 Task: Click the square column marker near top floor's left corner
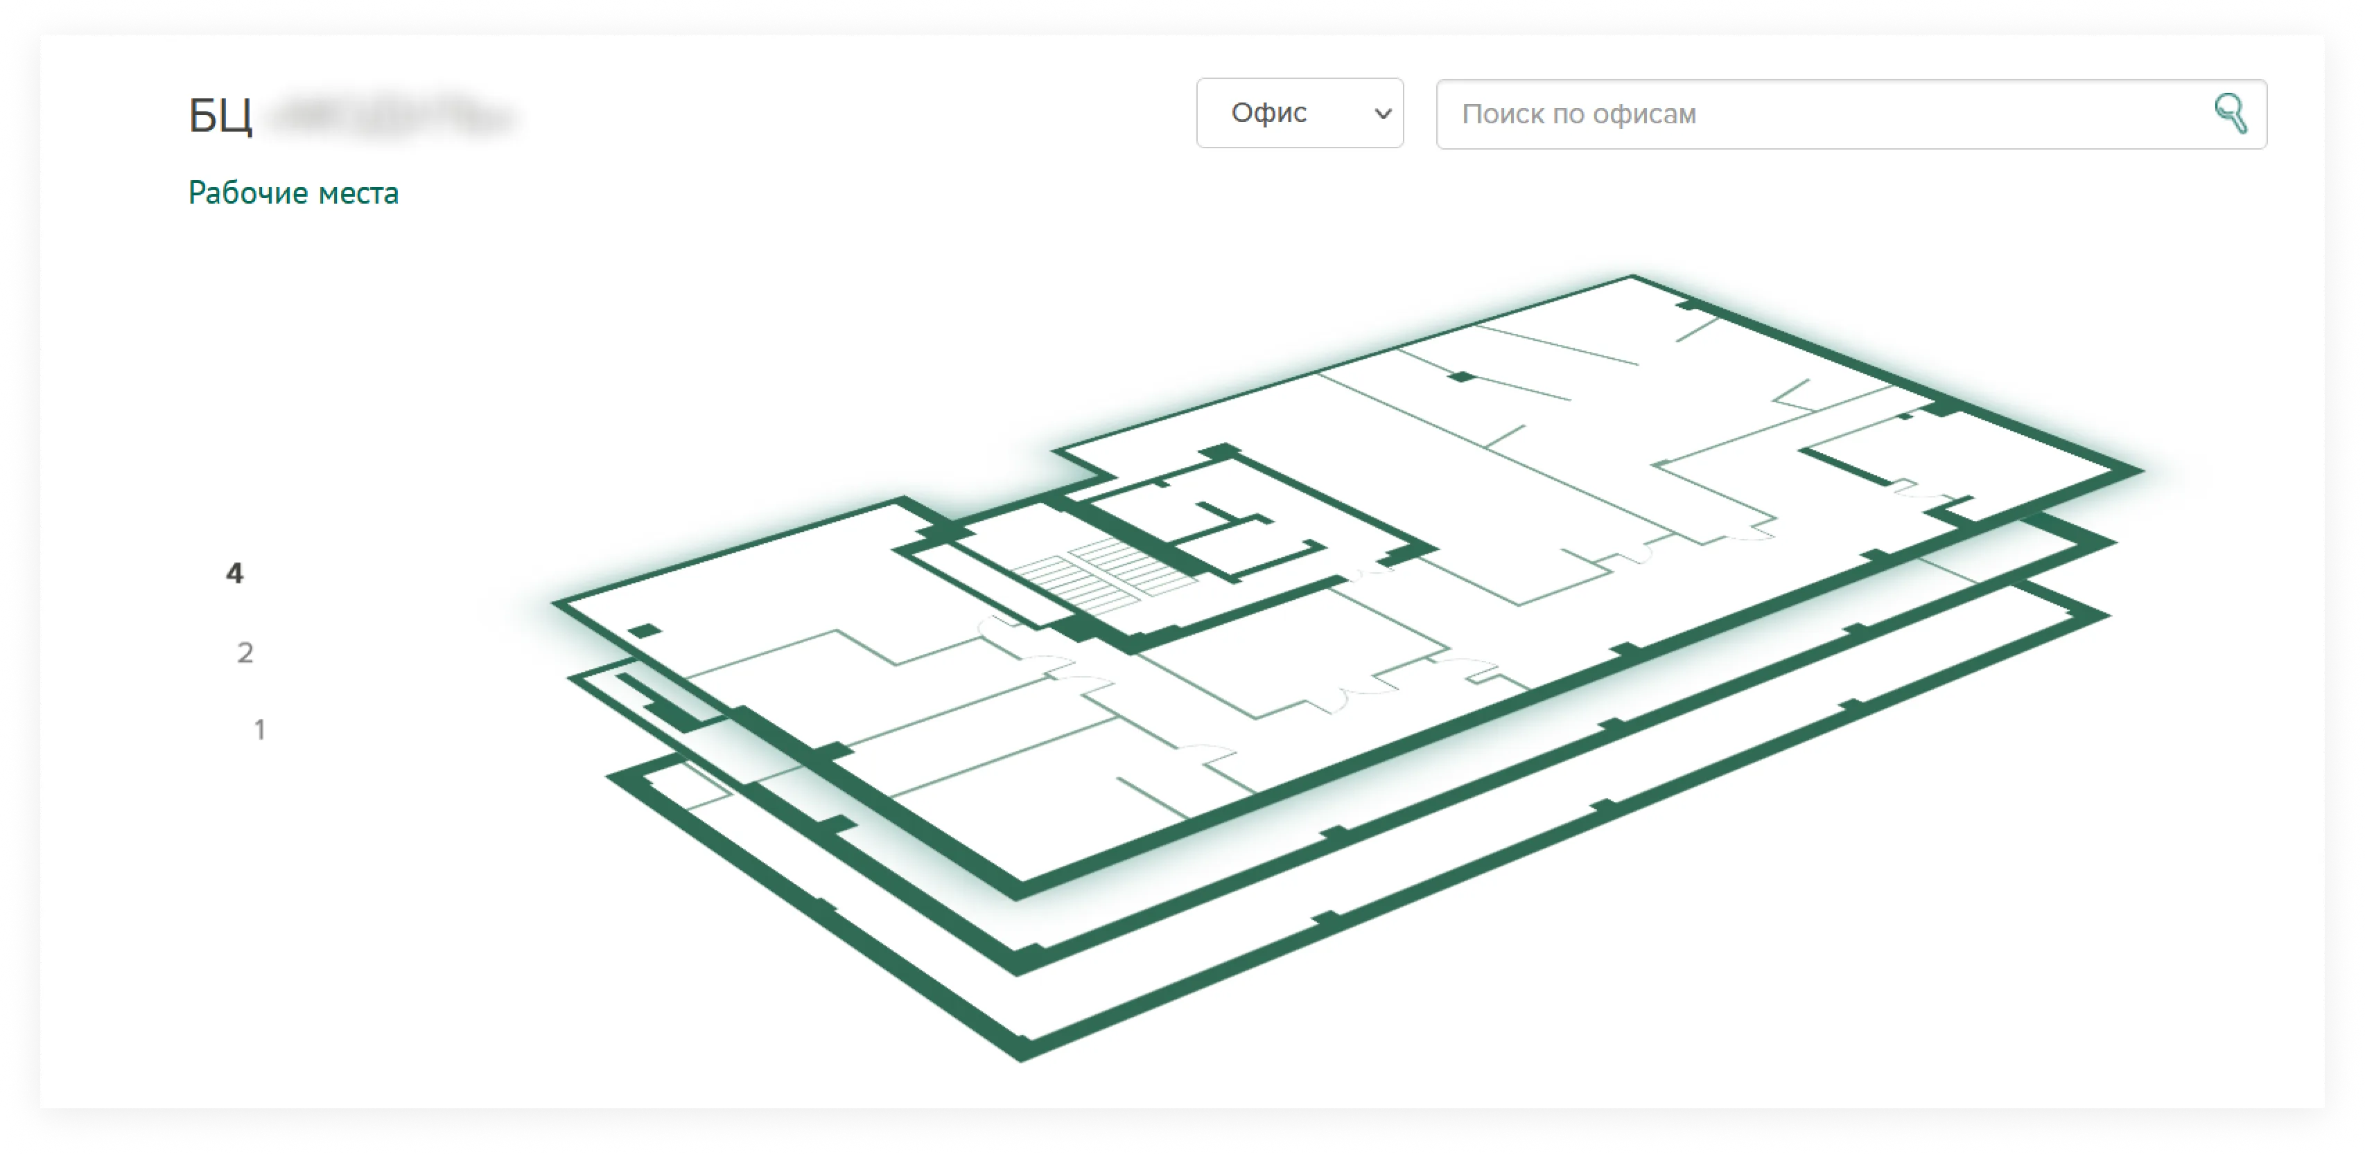coord(645,630)
